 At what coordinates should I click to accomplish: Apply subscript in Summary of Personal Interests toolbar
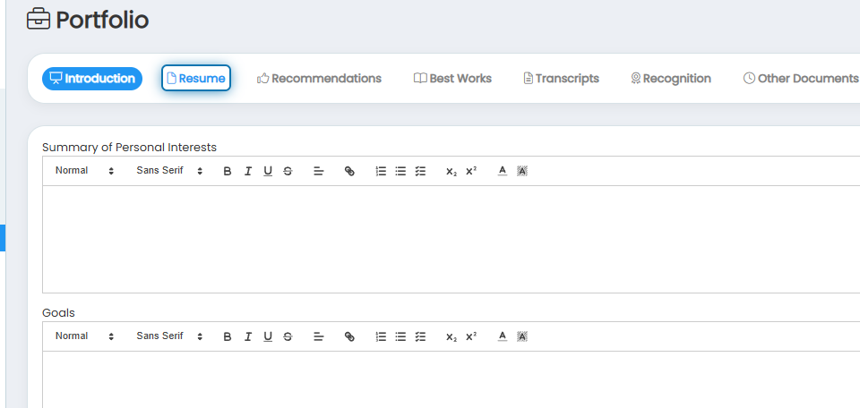click(451, 172)
